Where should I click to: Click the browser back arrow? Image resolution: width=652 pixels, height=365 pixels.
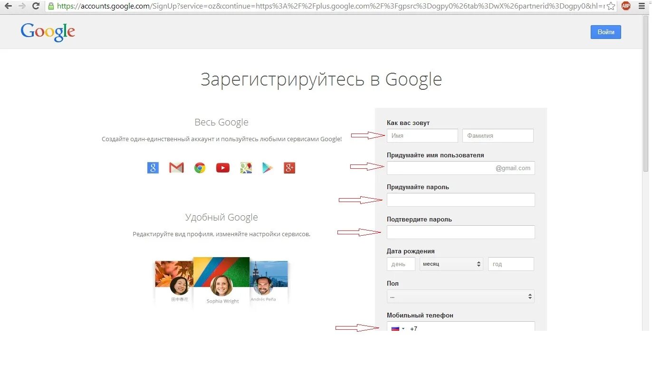pos(8,6)
